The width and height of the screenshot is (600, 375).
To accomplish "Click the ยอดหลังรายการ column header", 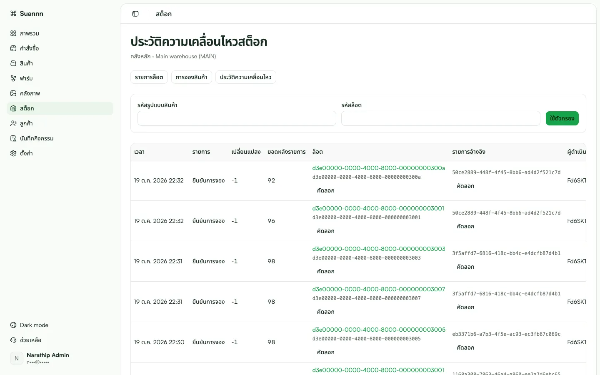I will pyautogui.click(x=287, y=152).
